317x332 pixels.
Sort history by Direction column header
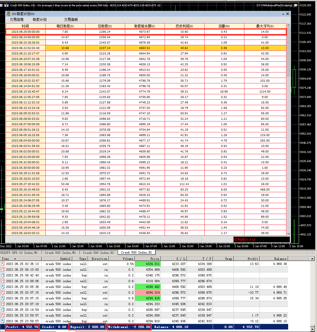98,259
